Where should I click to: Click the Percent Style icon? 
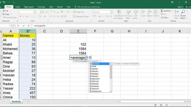coord(100,16)
